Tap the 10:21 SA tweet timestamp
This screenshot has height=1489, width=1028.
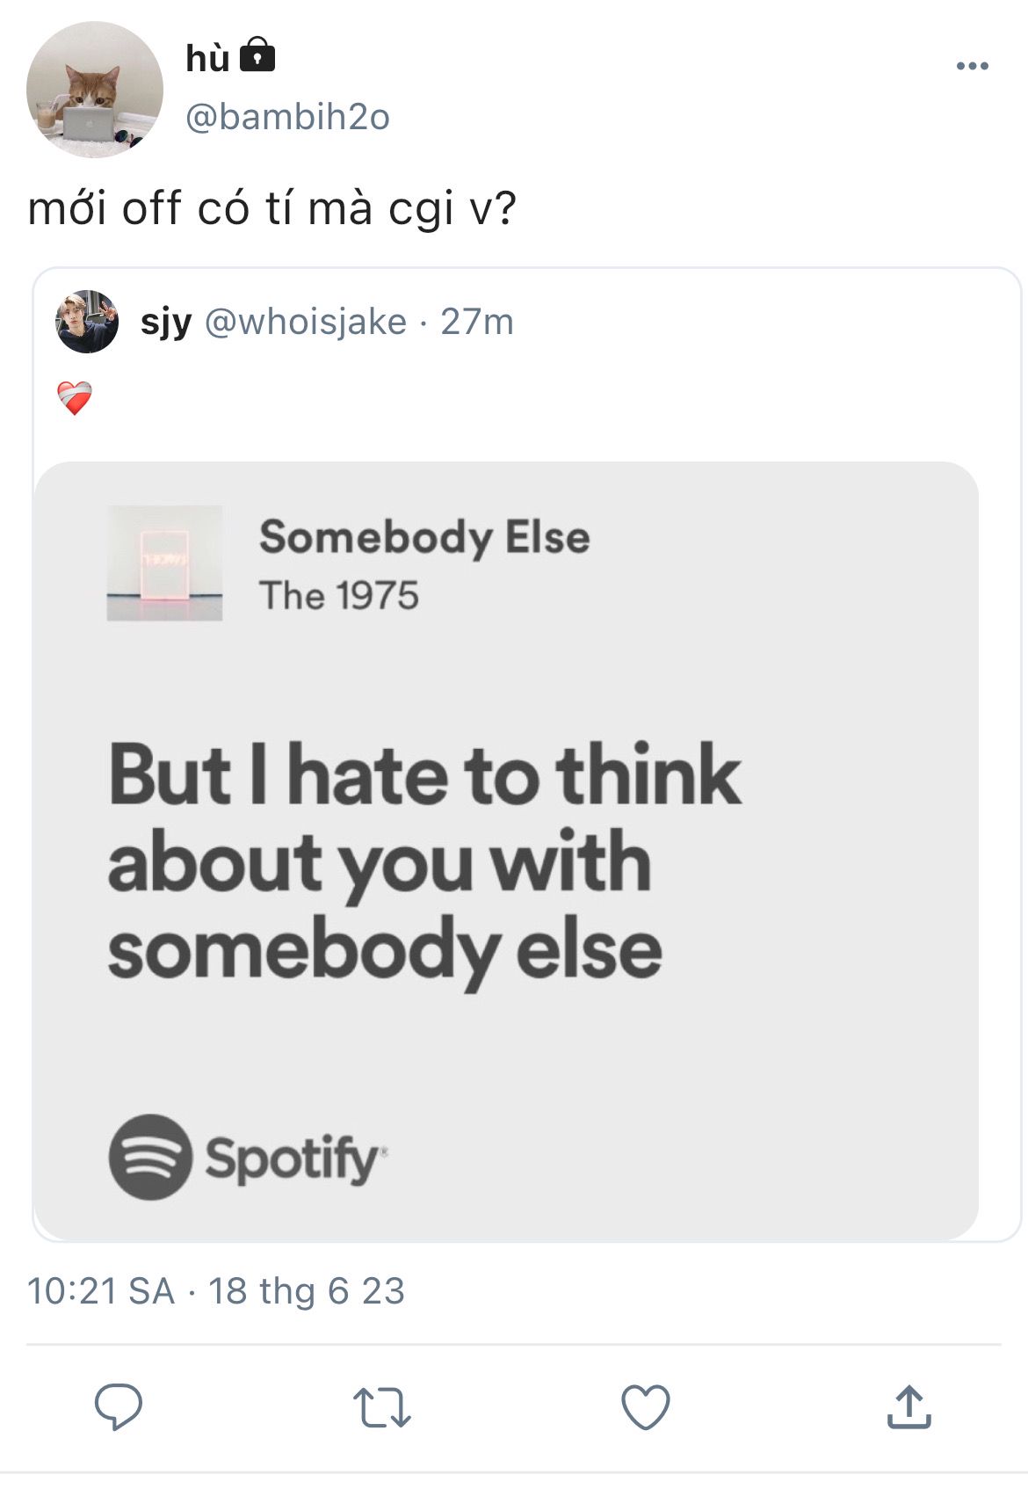click(101, 1291)
